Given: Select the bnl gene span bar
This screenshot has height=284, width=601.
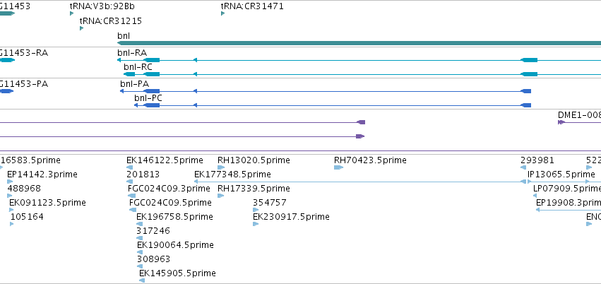Looking at the screenshot, I should (359, 43).
